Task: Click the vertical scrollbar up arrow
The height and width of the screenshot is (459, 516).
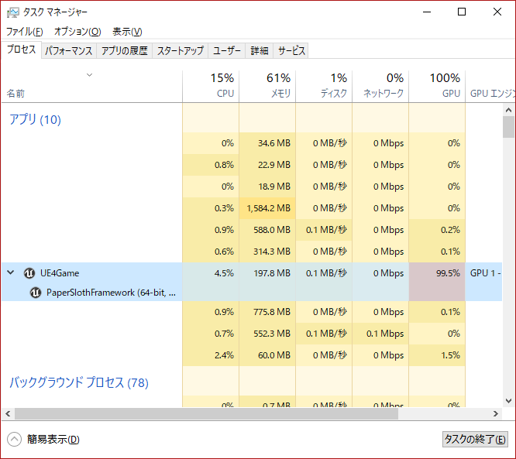Action: click(508, 110)
